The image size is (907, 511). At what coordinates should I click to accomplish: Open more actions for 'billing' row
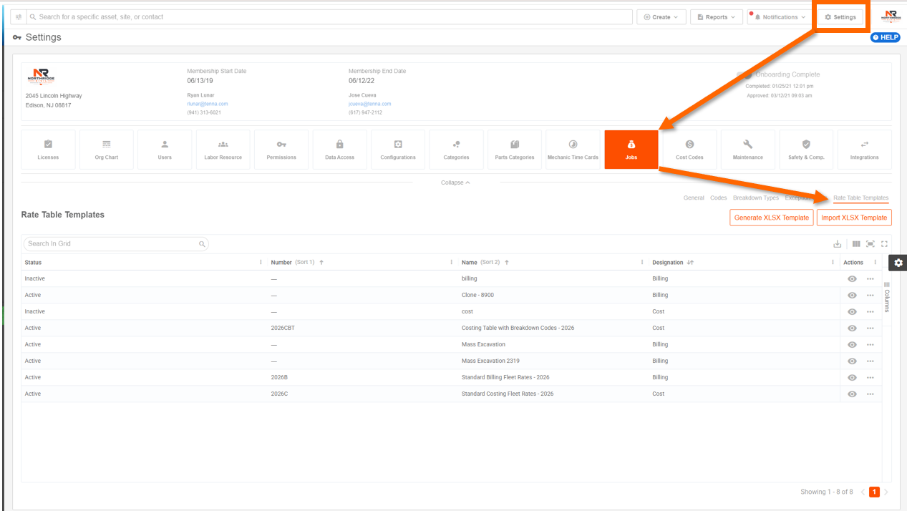click(870, 279)
